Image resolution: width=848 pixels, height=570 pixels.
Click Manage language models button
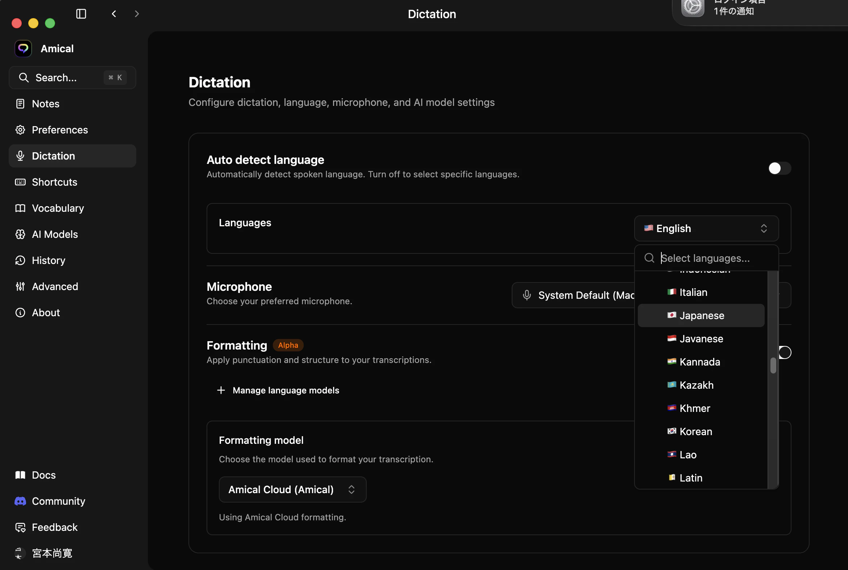click(278, 390)
